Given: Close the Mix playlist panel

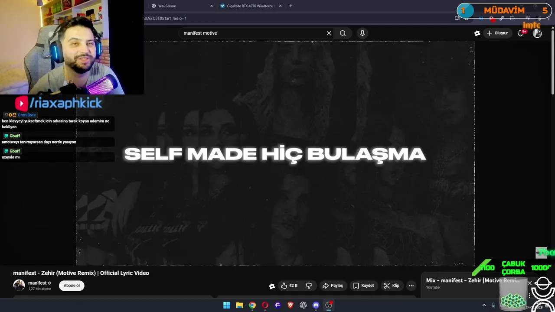Looking at the screenshot, I should tap(529, 283).
